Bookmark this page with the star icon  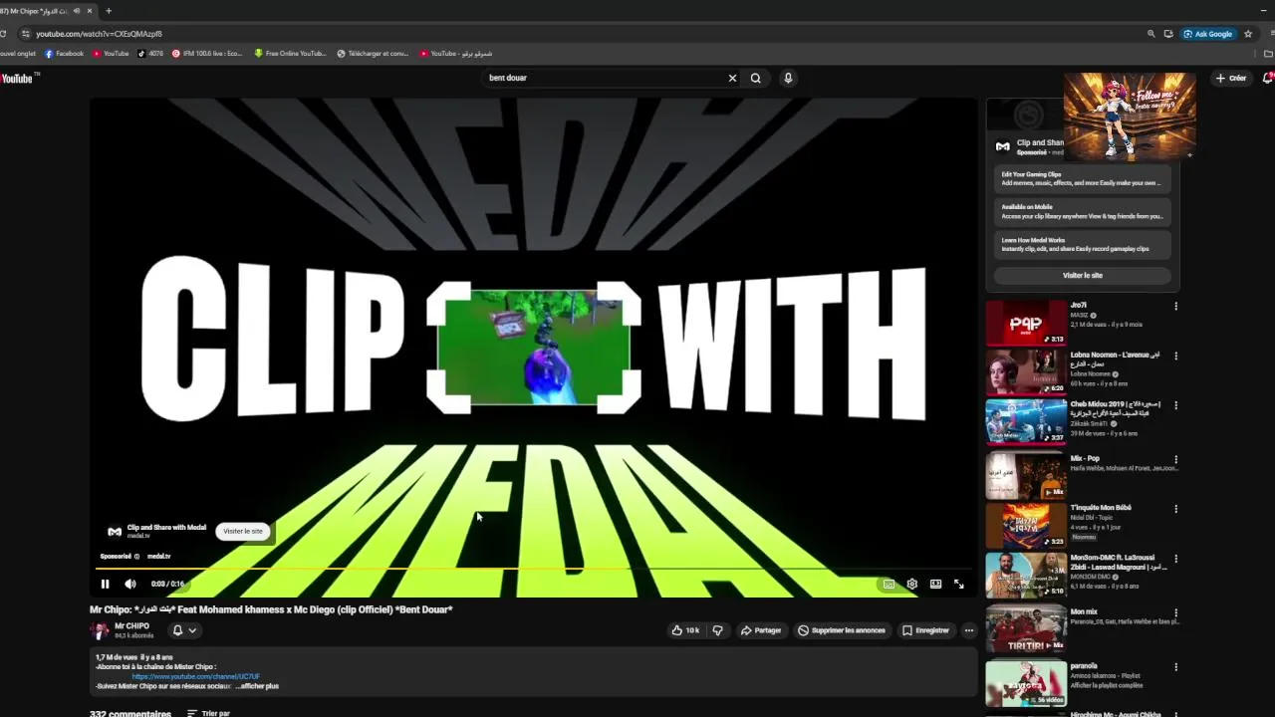coord(1248,34)
